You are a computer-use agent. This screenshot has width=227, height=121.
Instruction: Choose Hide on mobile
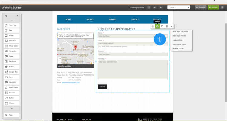pyautogui.click(x=178, y=49)
